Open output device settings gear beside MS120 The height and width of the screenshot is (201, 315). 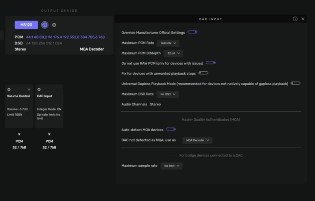click(54, 25)
